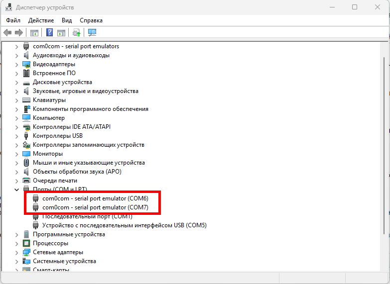This screenshot has height=284, width=390.
Task: Click the Программные устройства icon
Action: 26,234
